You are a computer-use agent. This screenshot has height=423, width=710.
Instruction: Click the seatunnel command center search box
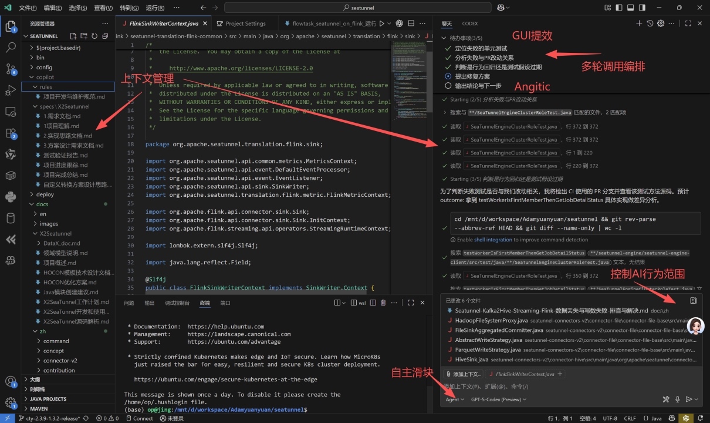[358, 8]
